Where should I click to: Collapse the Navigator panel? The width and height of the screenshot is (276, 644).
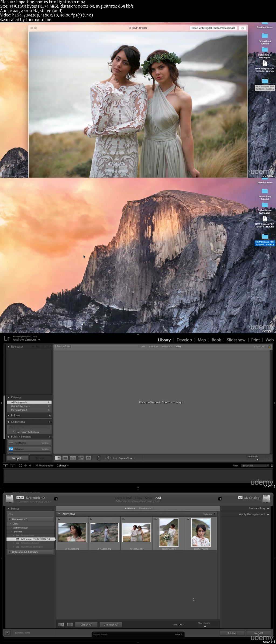(8, 347)
